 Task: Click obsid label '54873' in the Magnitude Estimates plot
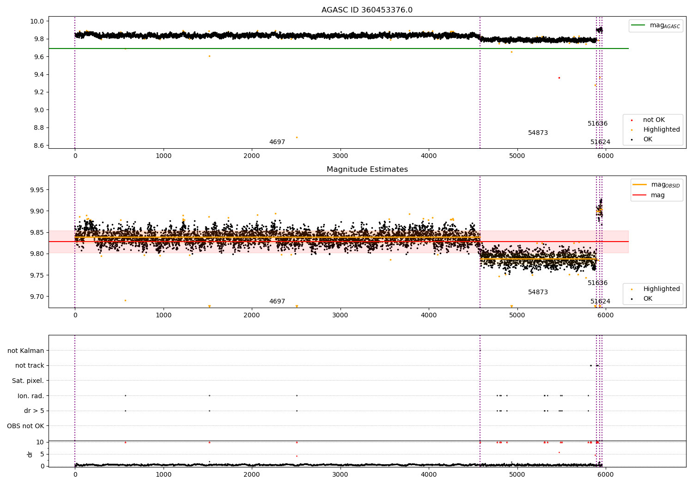point(538,292)
